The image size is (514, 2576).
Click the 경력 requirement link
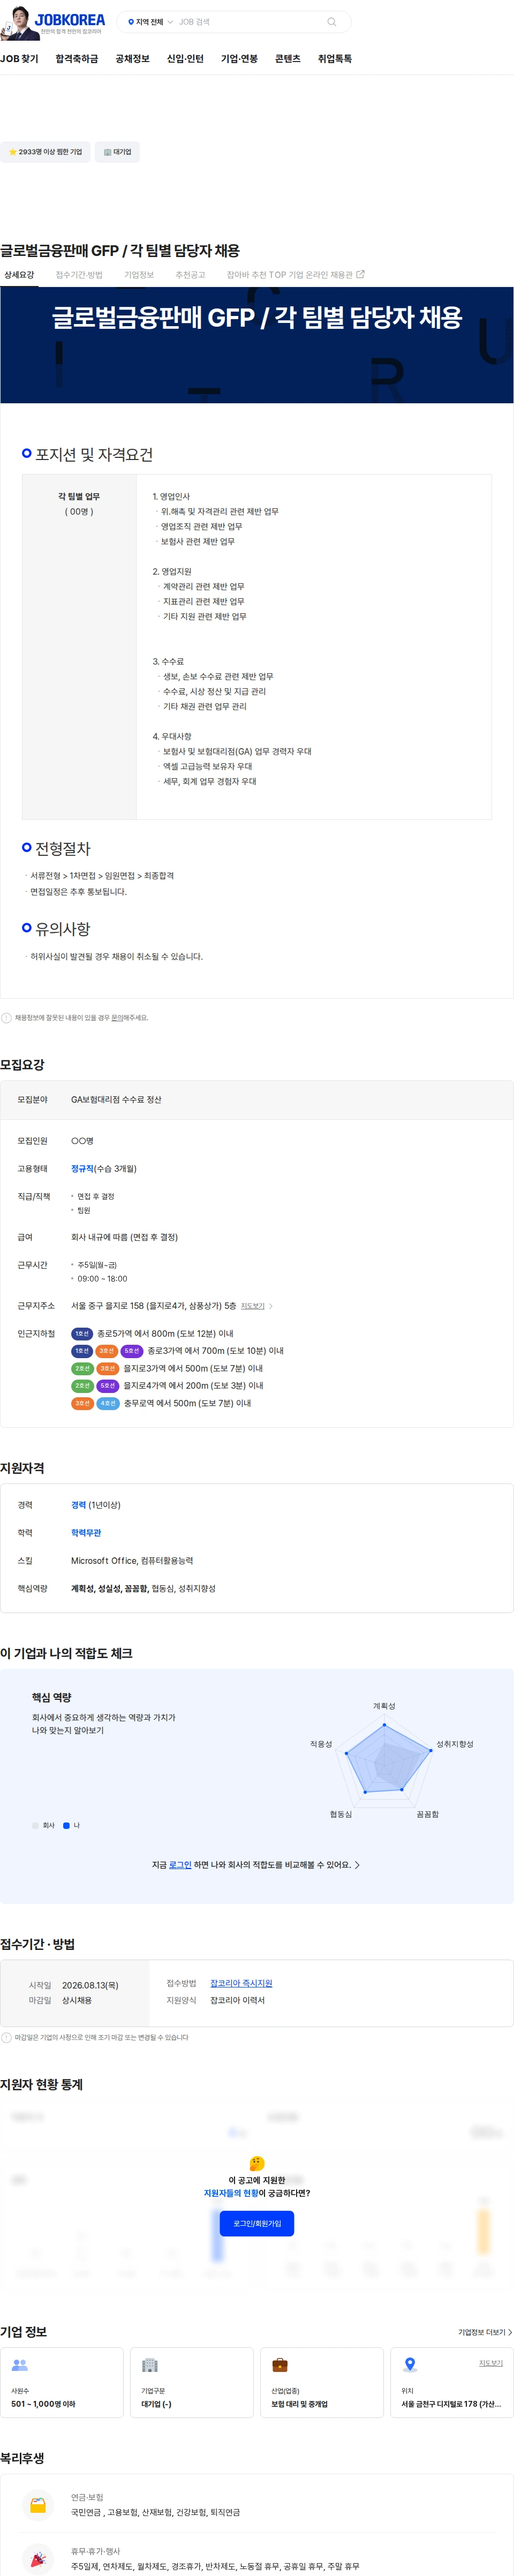[x=78, y=1505]
